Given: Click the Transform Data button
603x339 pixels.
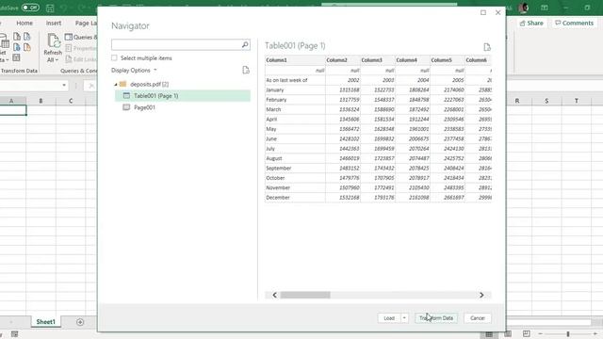Looking at the screenshot, I should (436, 318).
